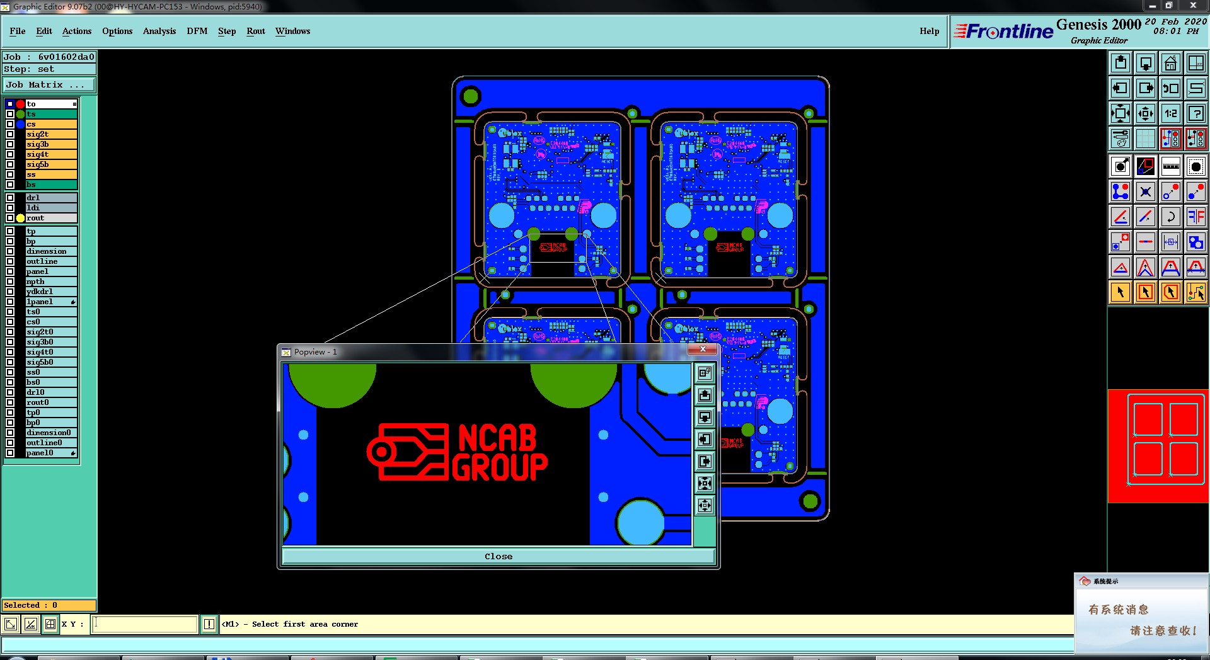
Task: Click the Home view house icon
Action: pyautogui.click(x=1171, y=63)
